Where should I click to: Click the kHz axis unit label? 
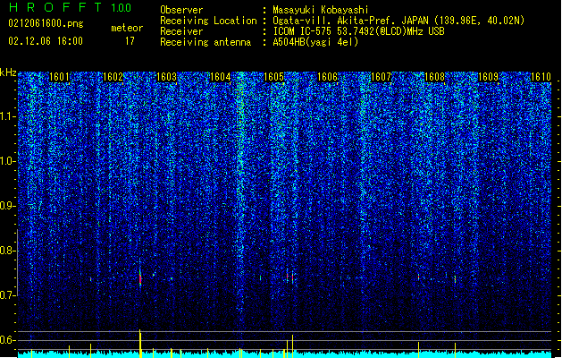[x=8, y=72]
